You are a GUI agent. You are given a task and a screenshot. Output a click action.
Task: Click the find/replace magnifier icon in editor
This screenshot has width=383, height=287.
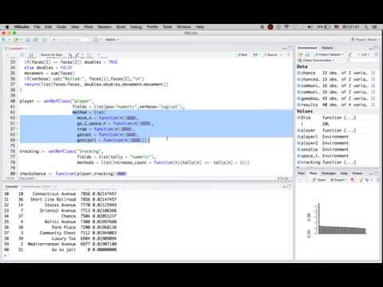(x=70, y=55)
